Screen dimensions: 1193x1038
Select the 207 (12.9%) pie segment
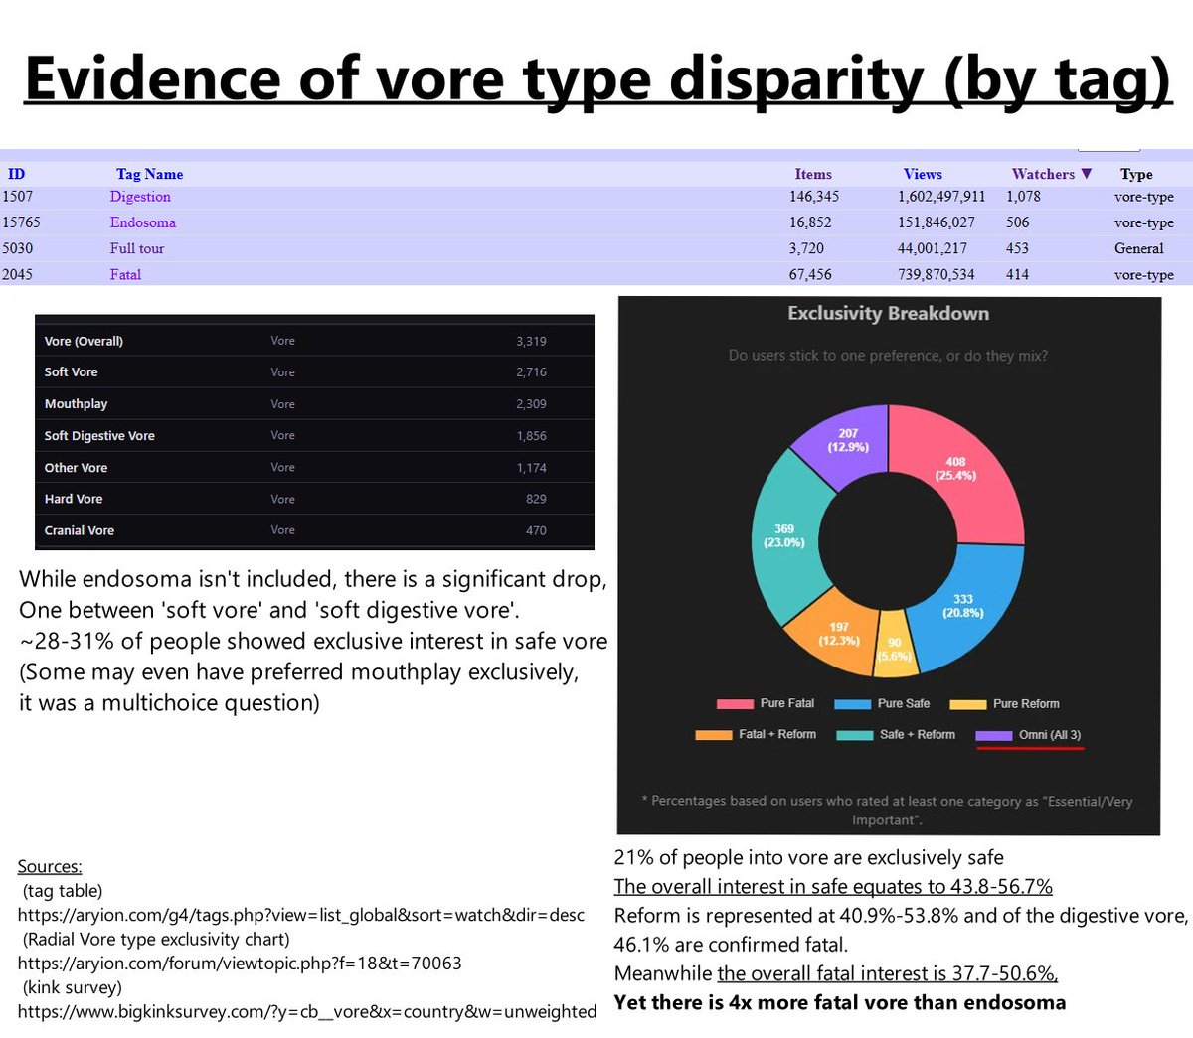[848, 440]
